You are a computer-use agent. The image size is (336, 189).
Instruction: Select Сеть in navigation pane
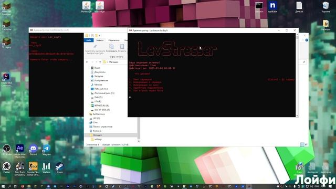point(95,122)
